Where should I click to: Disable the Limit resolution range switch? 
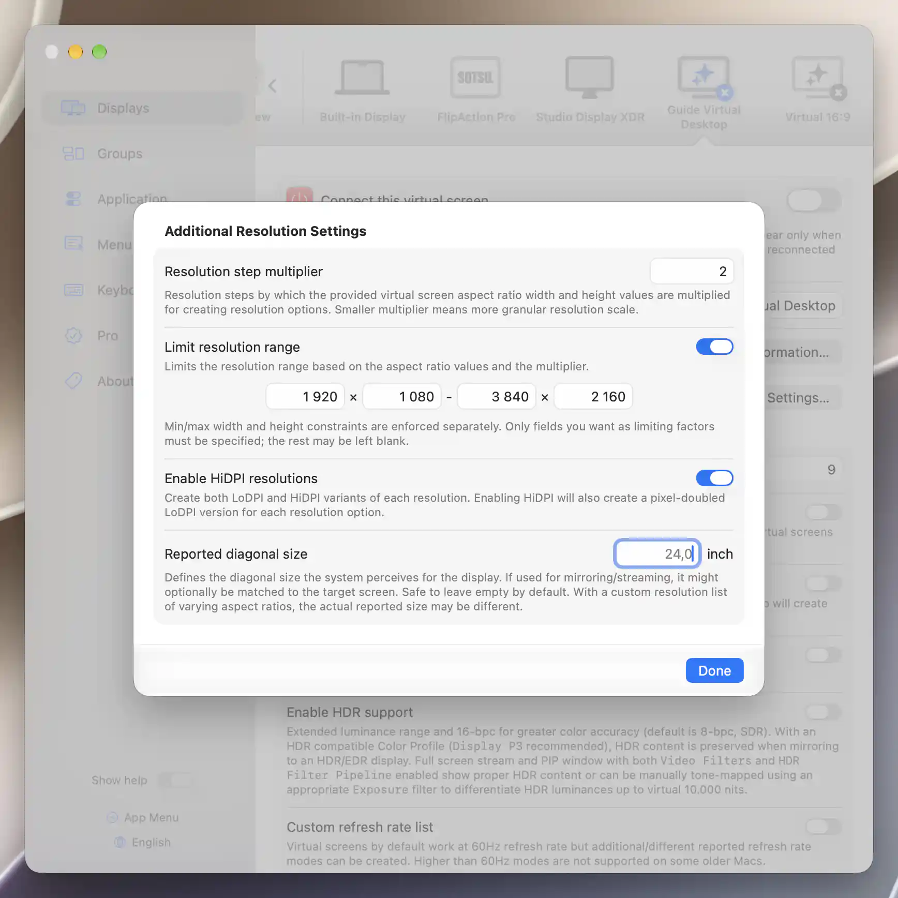point(714,347)
